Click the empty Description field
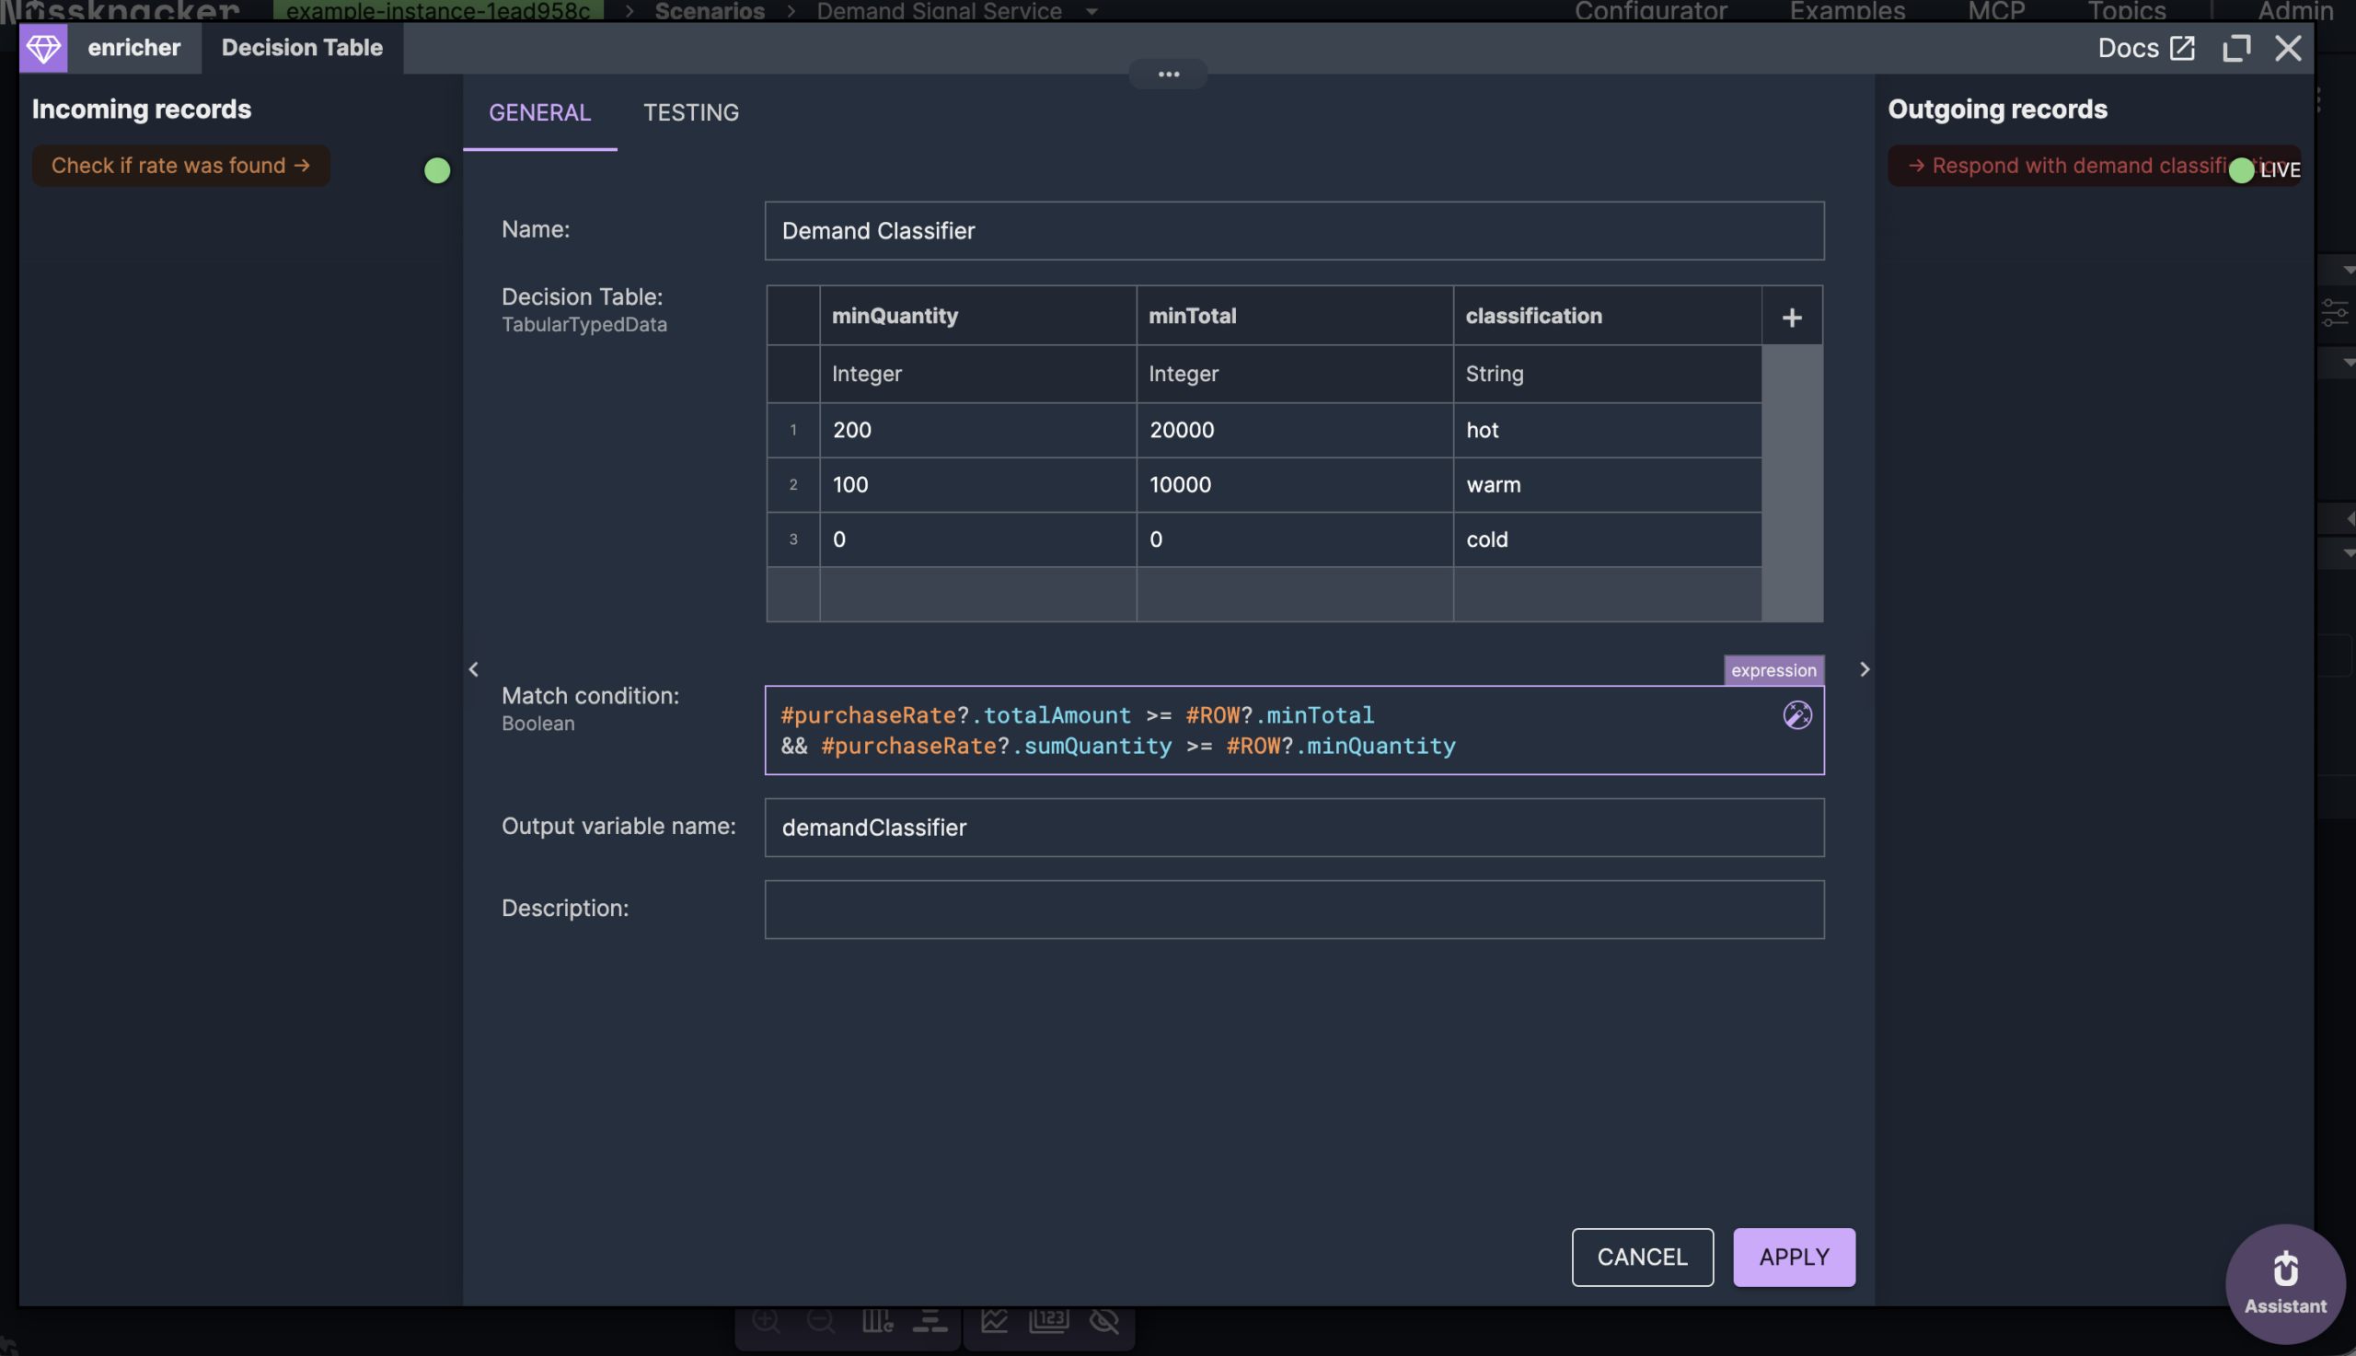This screenshot has height=1356, width=2356. 1294,909
